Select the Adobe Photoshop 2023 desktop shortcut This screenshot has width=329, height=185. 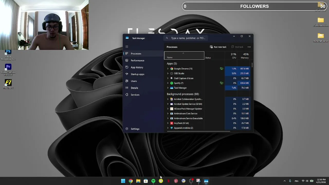point(8,55)
